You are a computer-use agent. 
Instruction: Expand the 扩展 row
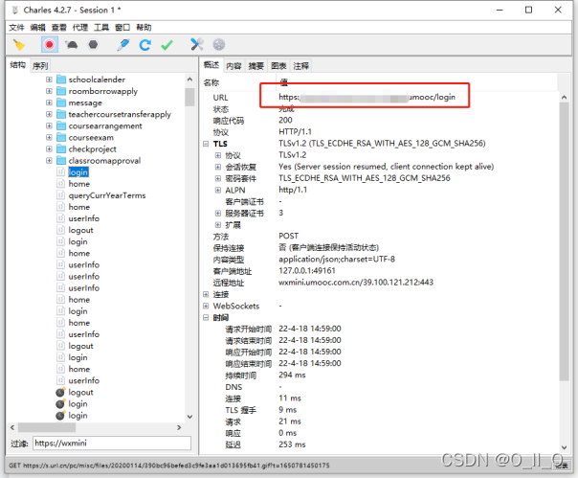pyautogui.click(x=218, y=225)
